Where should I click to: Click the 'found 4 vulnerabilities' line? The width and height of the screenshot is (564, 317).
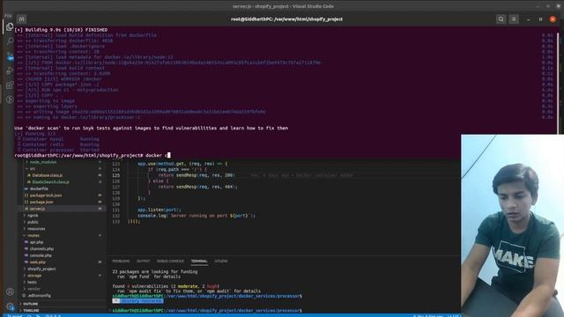pos(166,286)
